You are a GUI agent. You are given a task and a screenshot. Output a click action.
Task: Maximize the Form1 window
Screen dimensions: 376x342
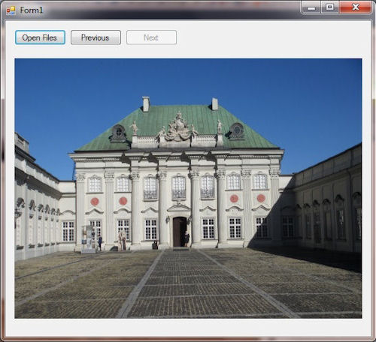pyautogui.click(x=330, y=7)
